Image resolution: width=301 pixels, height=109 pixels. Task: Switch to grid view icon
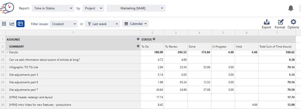4,24
